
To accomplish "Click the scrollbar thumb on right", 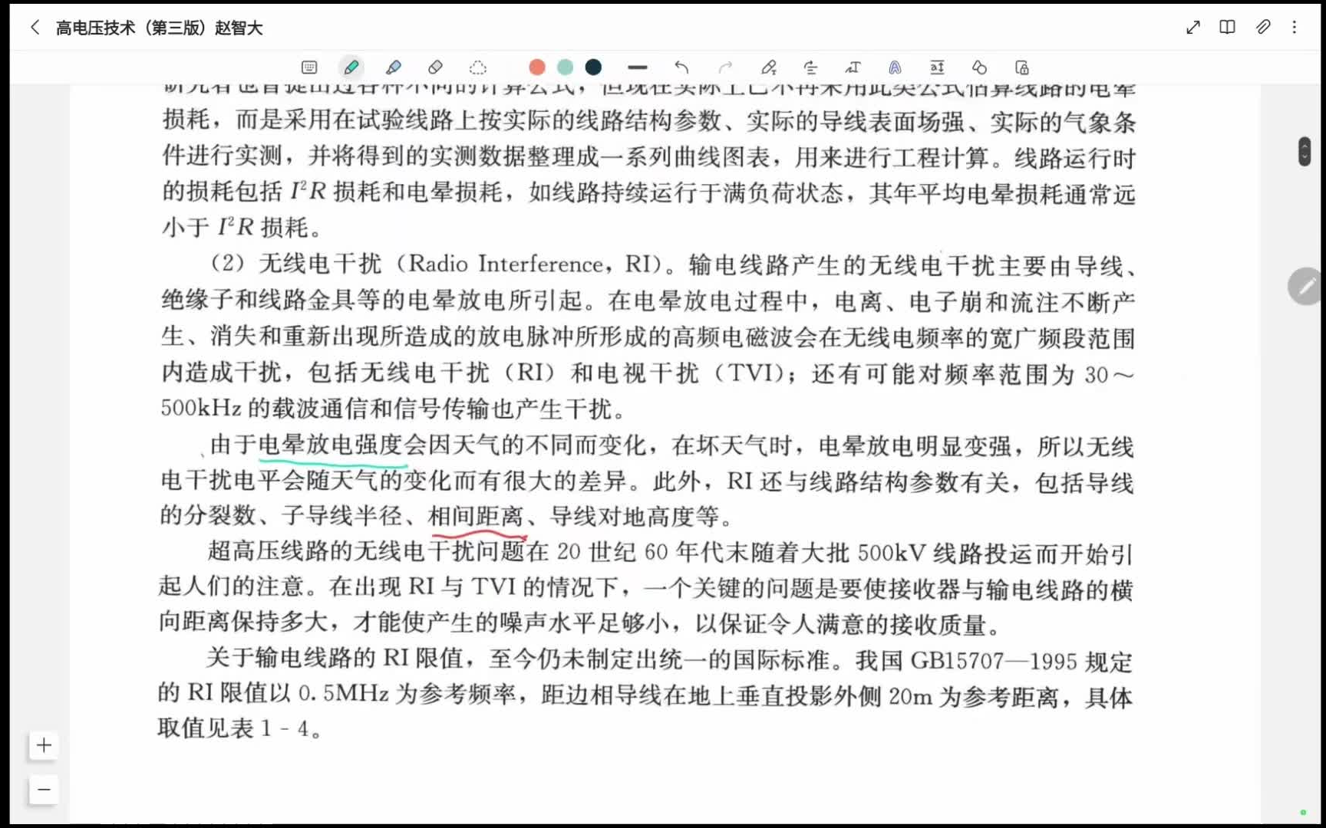I will tap(1304, 151).
